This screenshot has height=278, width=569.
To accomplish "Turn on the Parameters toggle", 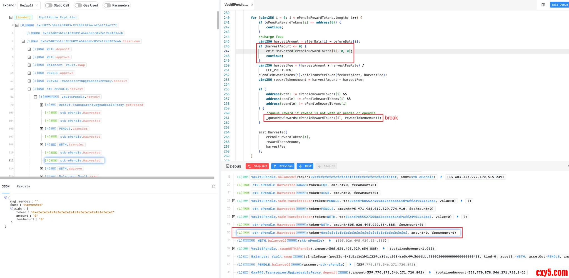I will [107, 5].
